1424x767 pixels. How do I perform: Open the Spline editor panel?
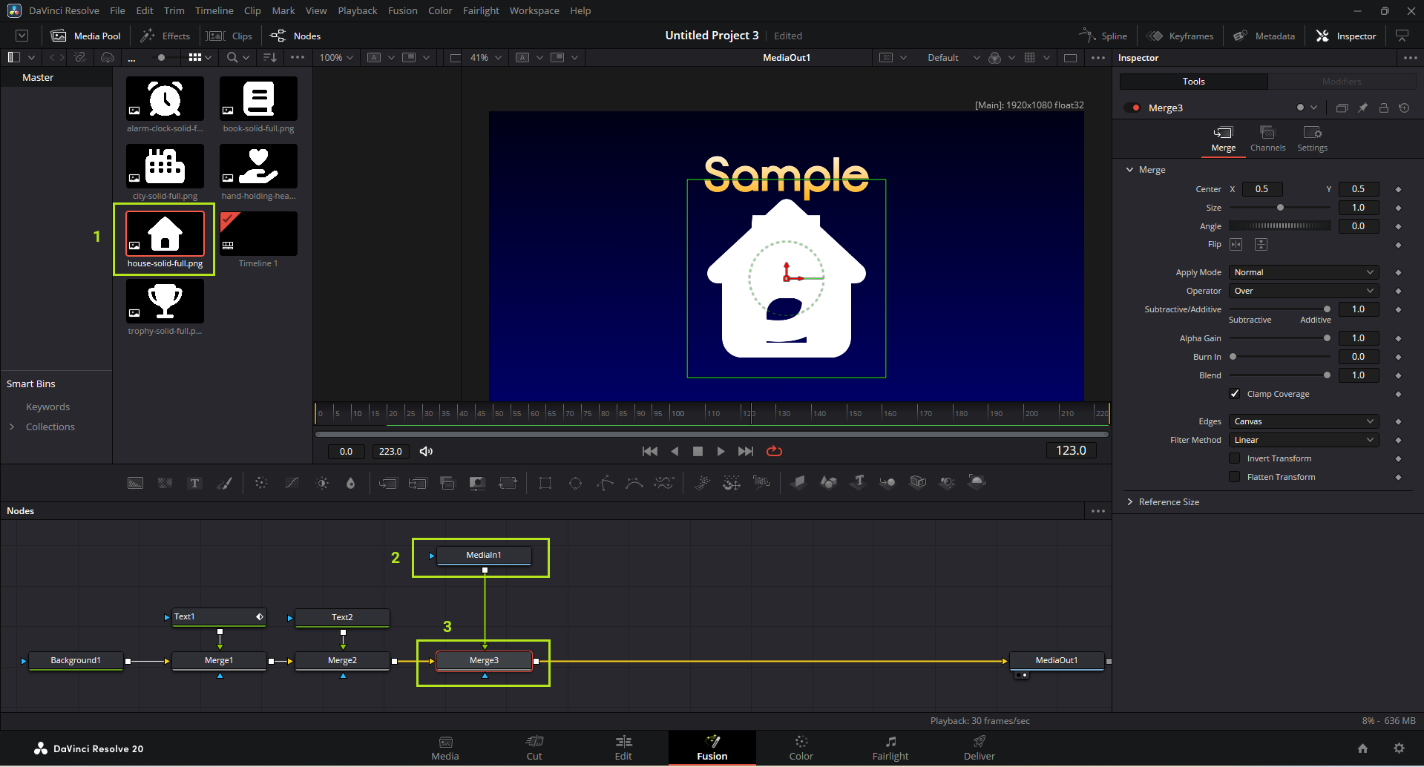click(1103, 36)
